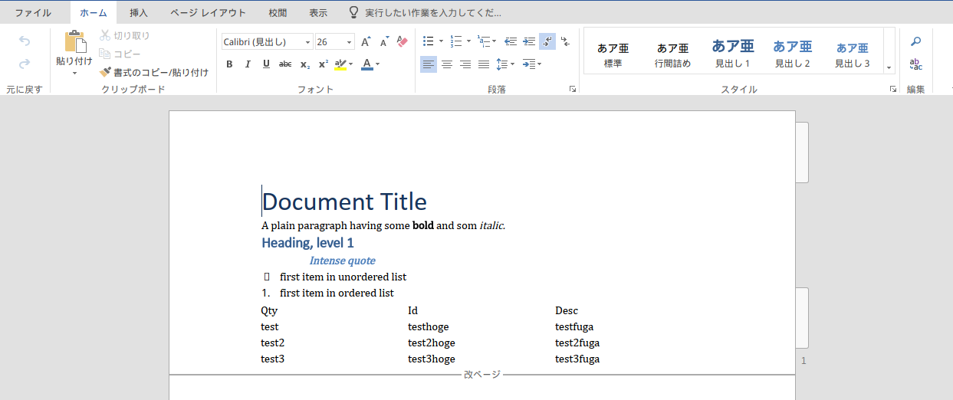Click the table cell test2hoge
Viewport: 953px width, 400px height.
431,343
